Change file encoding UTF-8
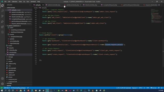 [140, 88]
